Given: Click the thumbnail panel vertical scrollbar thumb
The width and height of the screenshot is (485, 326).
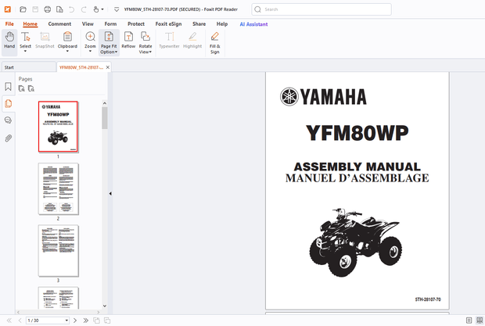Looking at the screenshot, I should point(105,118).
